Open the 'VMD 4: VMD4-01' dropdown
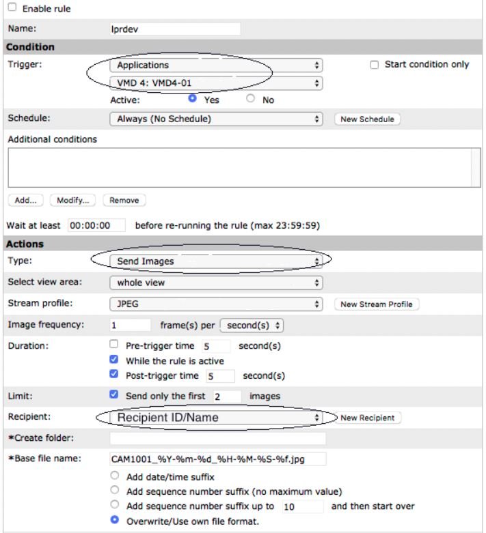 pos(216,83)
